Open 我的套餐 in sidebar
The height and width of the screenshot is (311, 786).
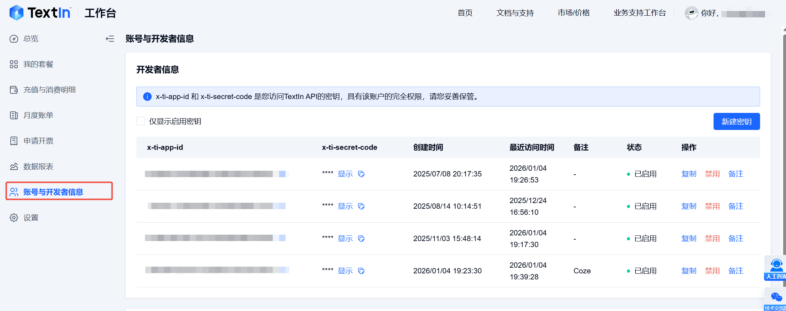tap(38, 64)
